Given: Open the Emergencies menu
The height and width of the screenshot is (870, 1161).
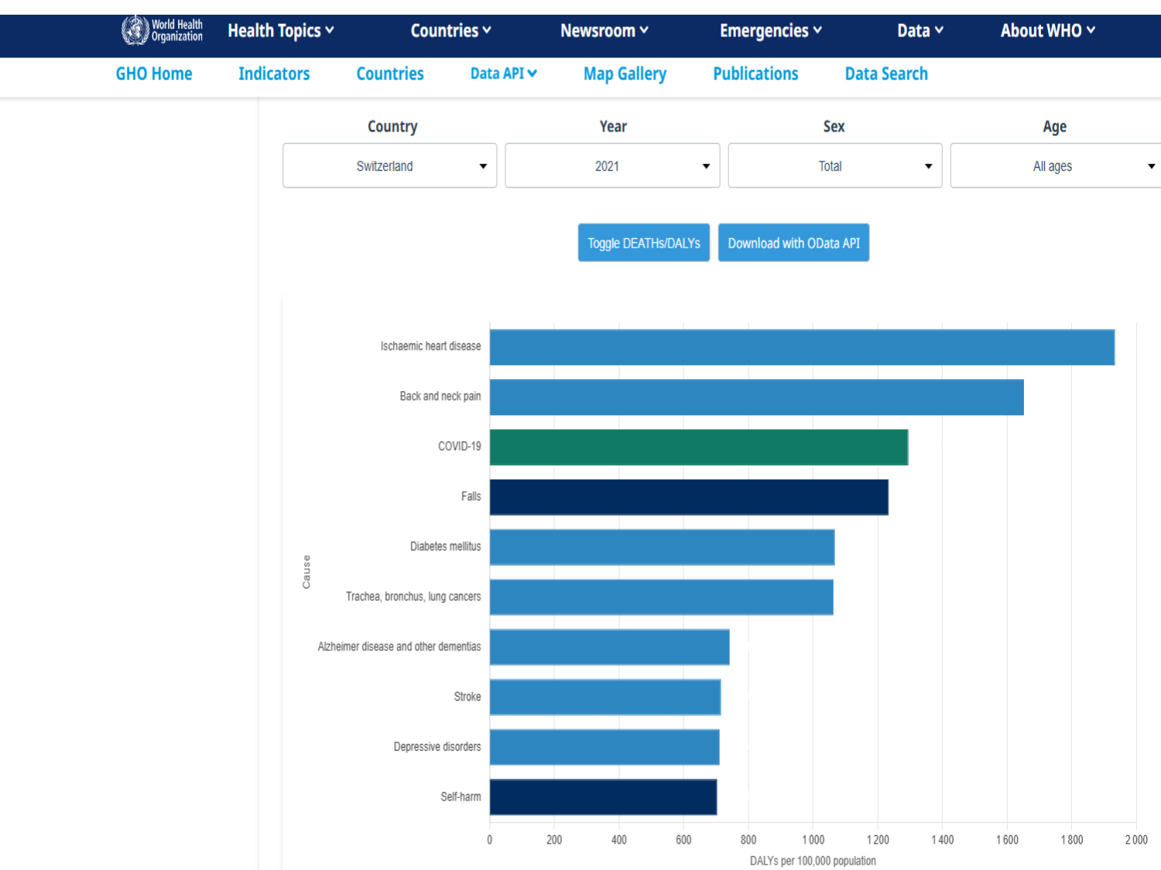Looking at the screenshot, I should tap(770, 31).
